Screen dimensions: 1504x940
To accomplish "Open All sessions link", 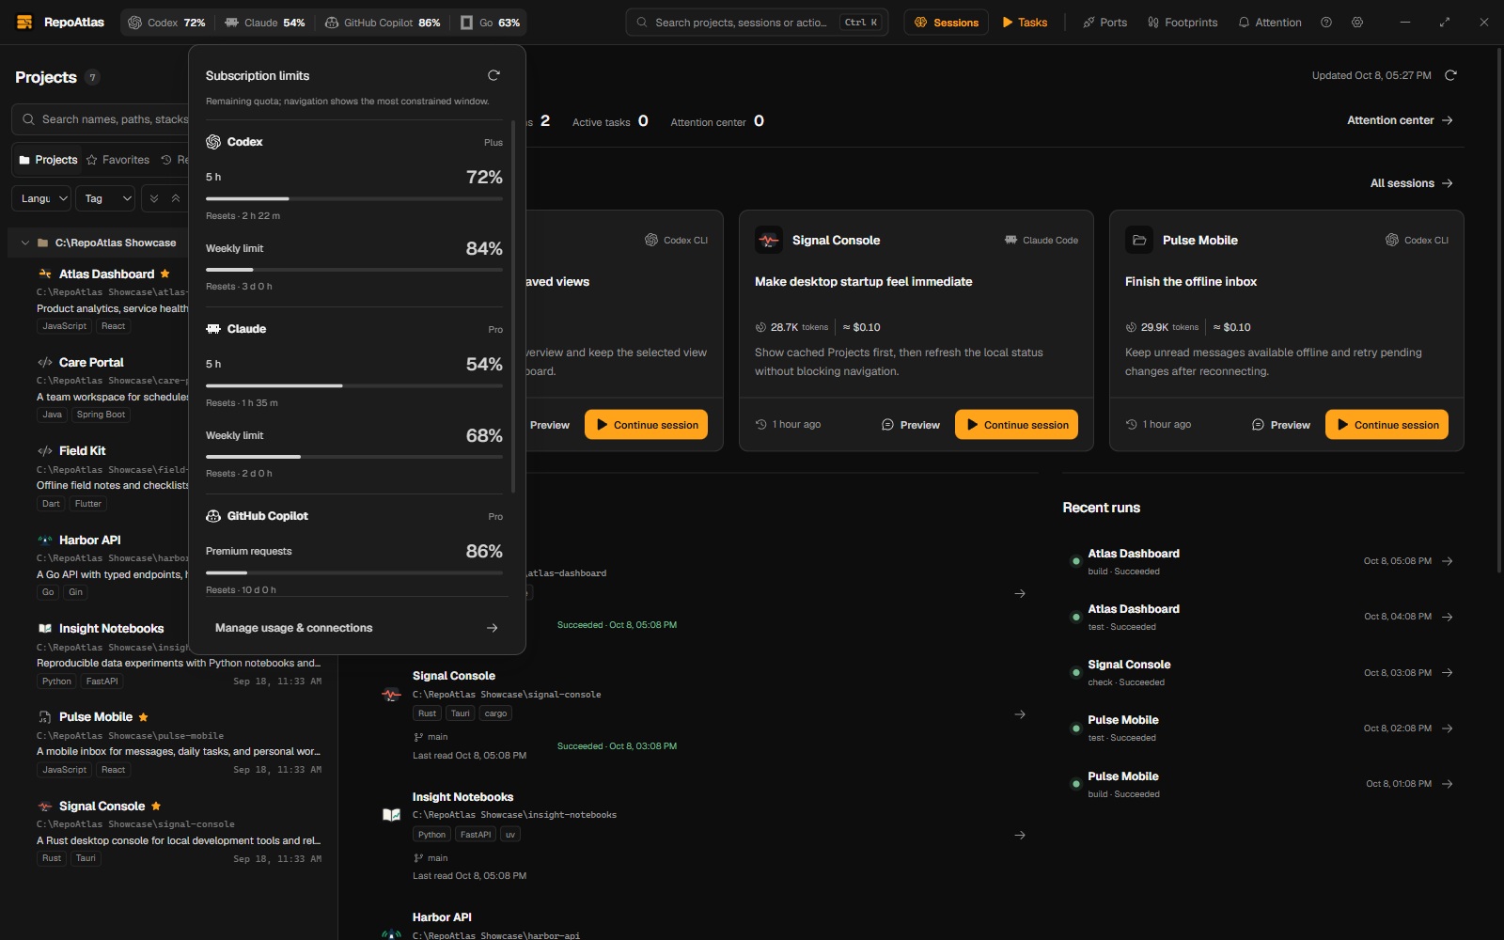I will point(1411,183).
